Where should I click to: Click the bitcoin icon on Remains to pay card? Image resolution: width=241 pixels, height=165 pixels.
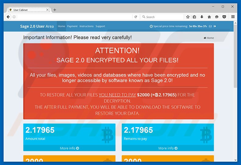[206, 135]
